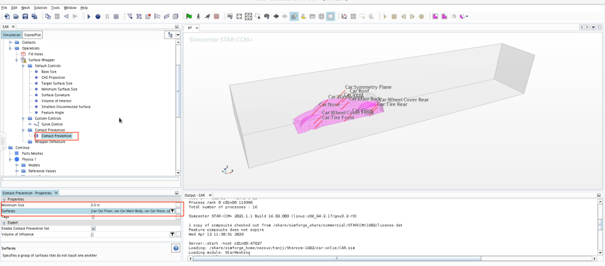Click the Save All toolbar icon
Screen dimensions: 605x266
(x=34, y=16)
